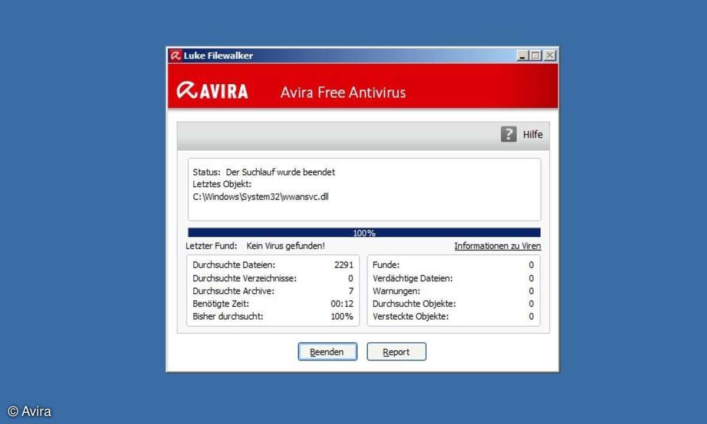707x424 pixels.
Task: Open the Informationen zu Viren link
Action: click(x=497, y=246)
